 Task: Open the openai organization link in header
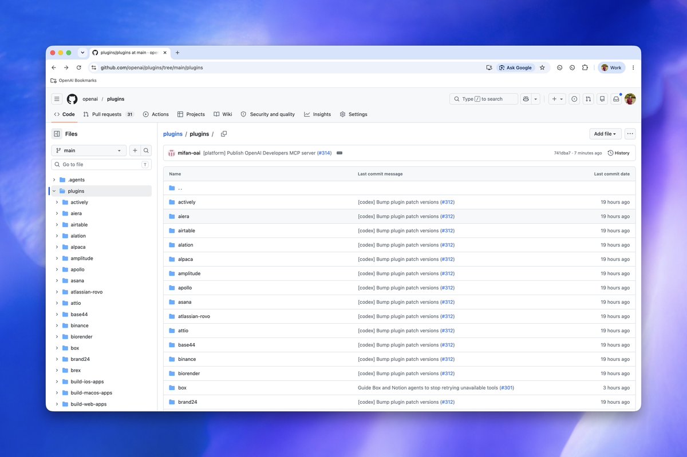pos(90,99)
